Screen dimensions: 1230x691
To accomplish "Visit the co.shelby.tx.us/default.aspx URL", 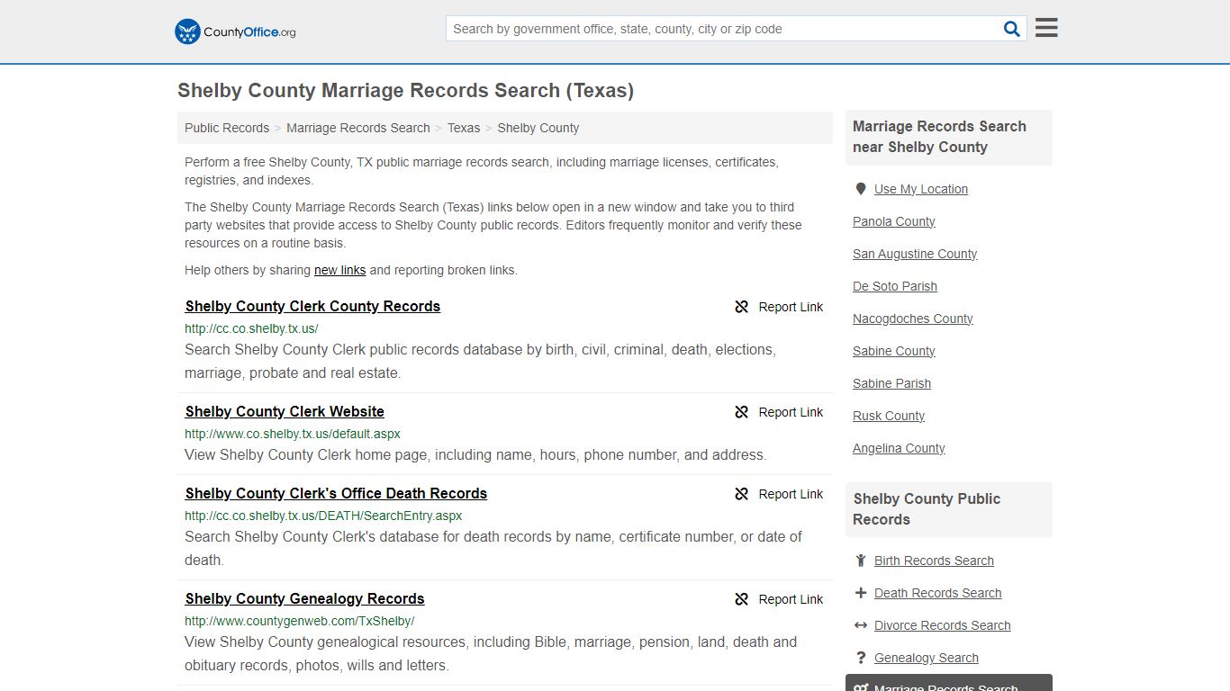I will click(293, 434).
